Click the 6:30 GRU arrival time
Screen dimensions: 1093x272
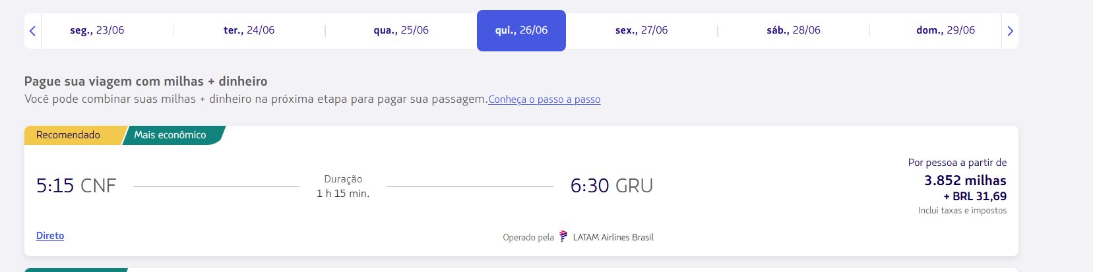coord(611,186)
